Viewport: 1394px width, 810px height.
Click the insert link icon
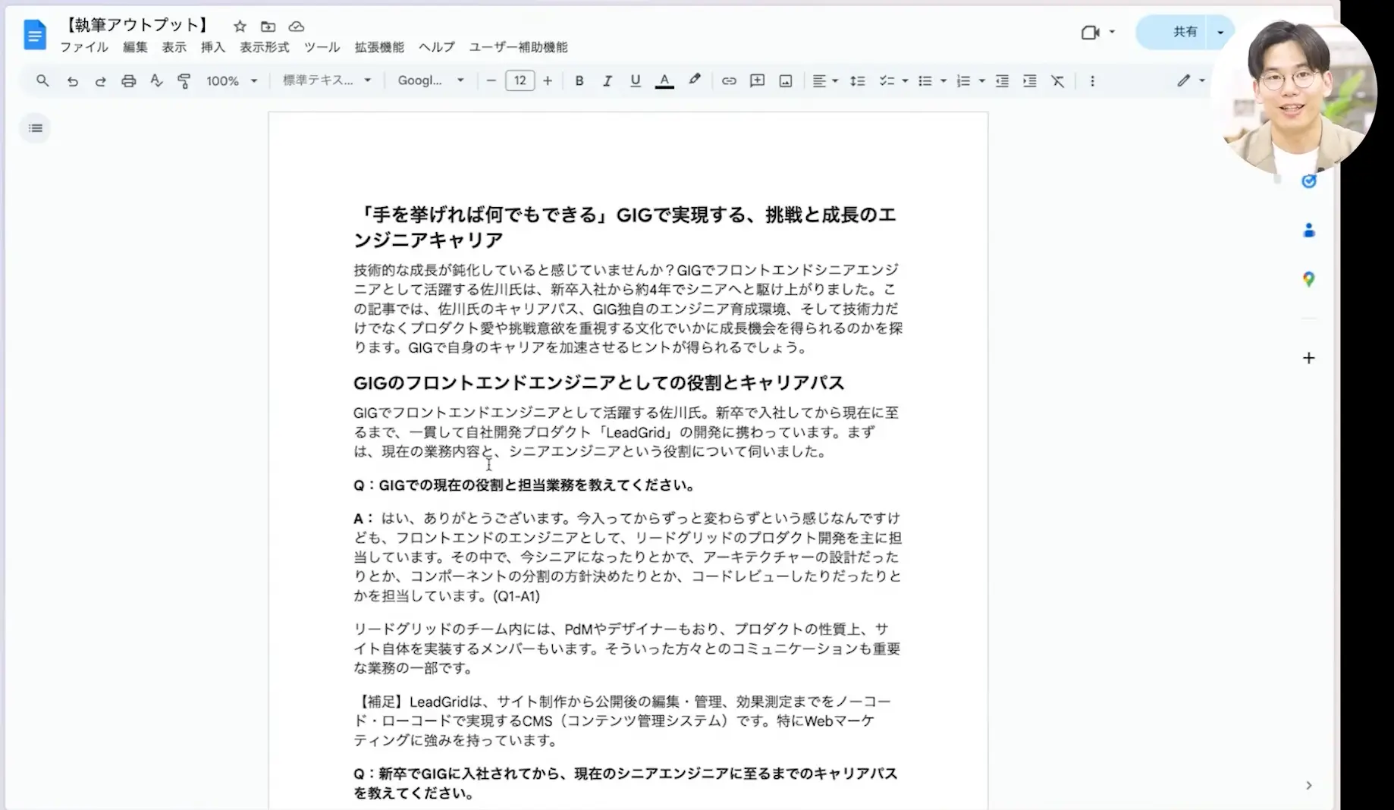click(728, 81)
